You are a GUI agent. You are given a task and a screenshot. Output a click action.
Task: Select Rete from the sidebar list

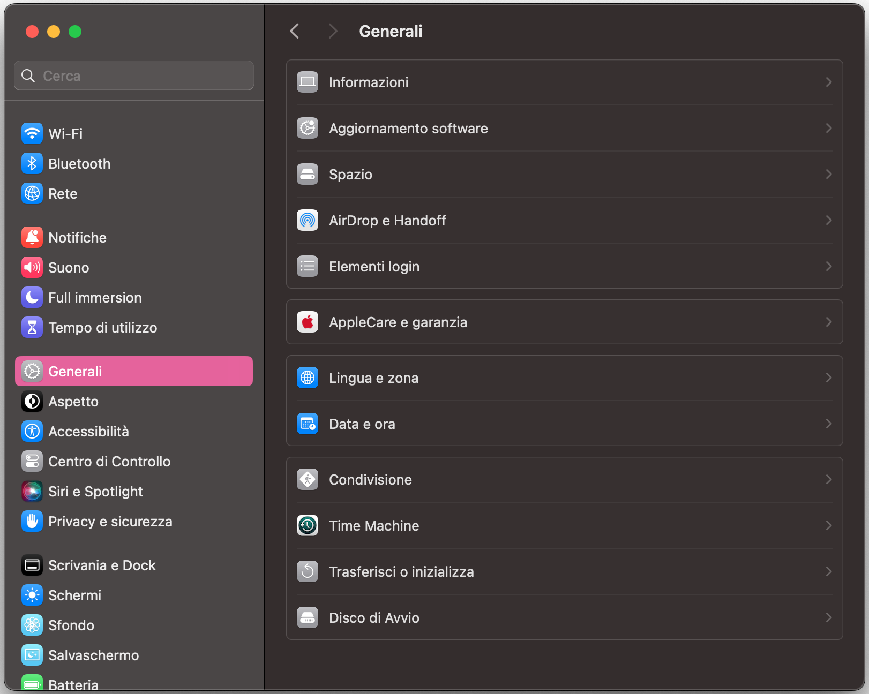63,193
